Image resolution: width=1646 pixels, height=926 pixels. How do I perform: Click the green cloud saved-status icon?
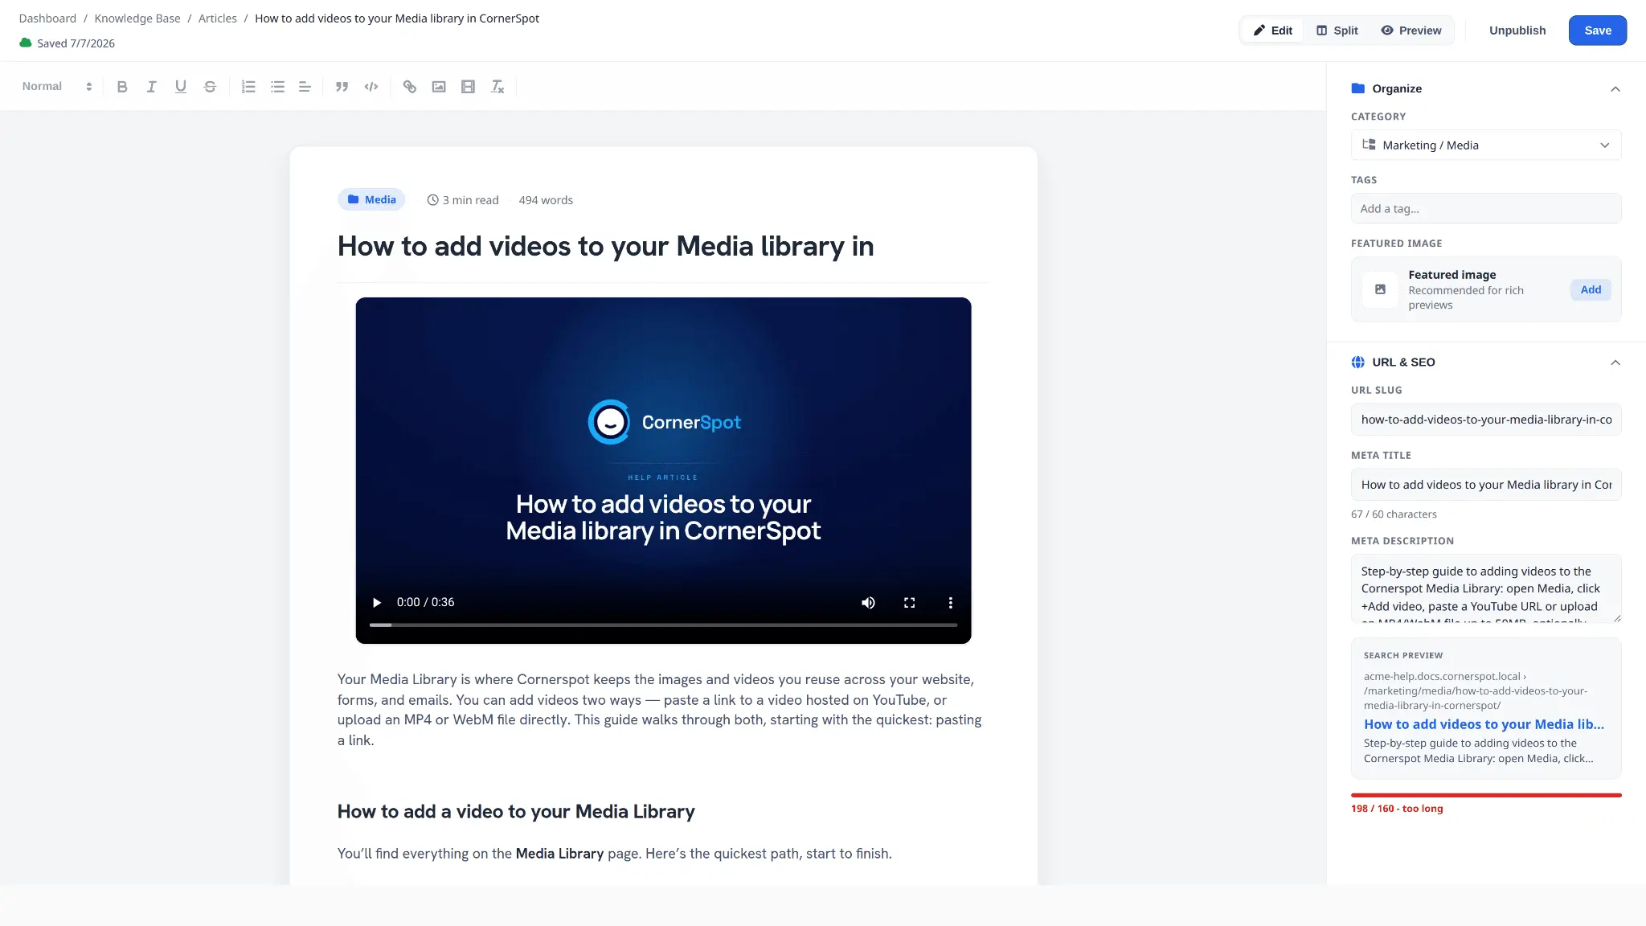tap(26, 43)
